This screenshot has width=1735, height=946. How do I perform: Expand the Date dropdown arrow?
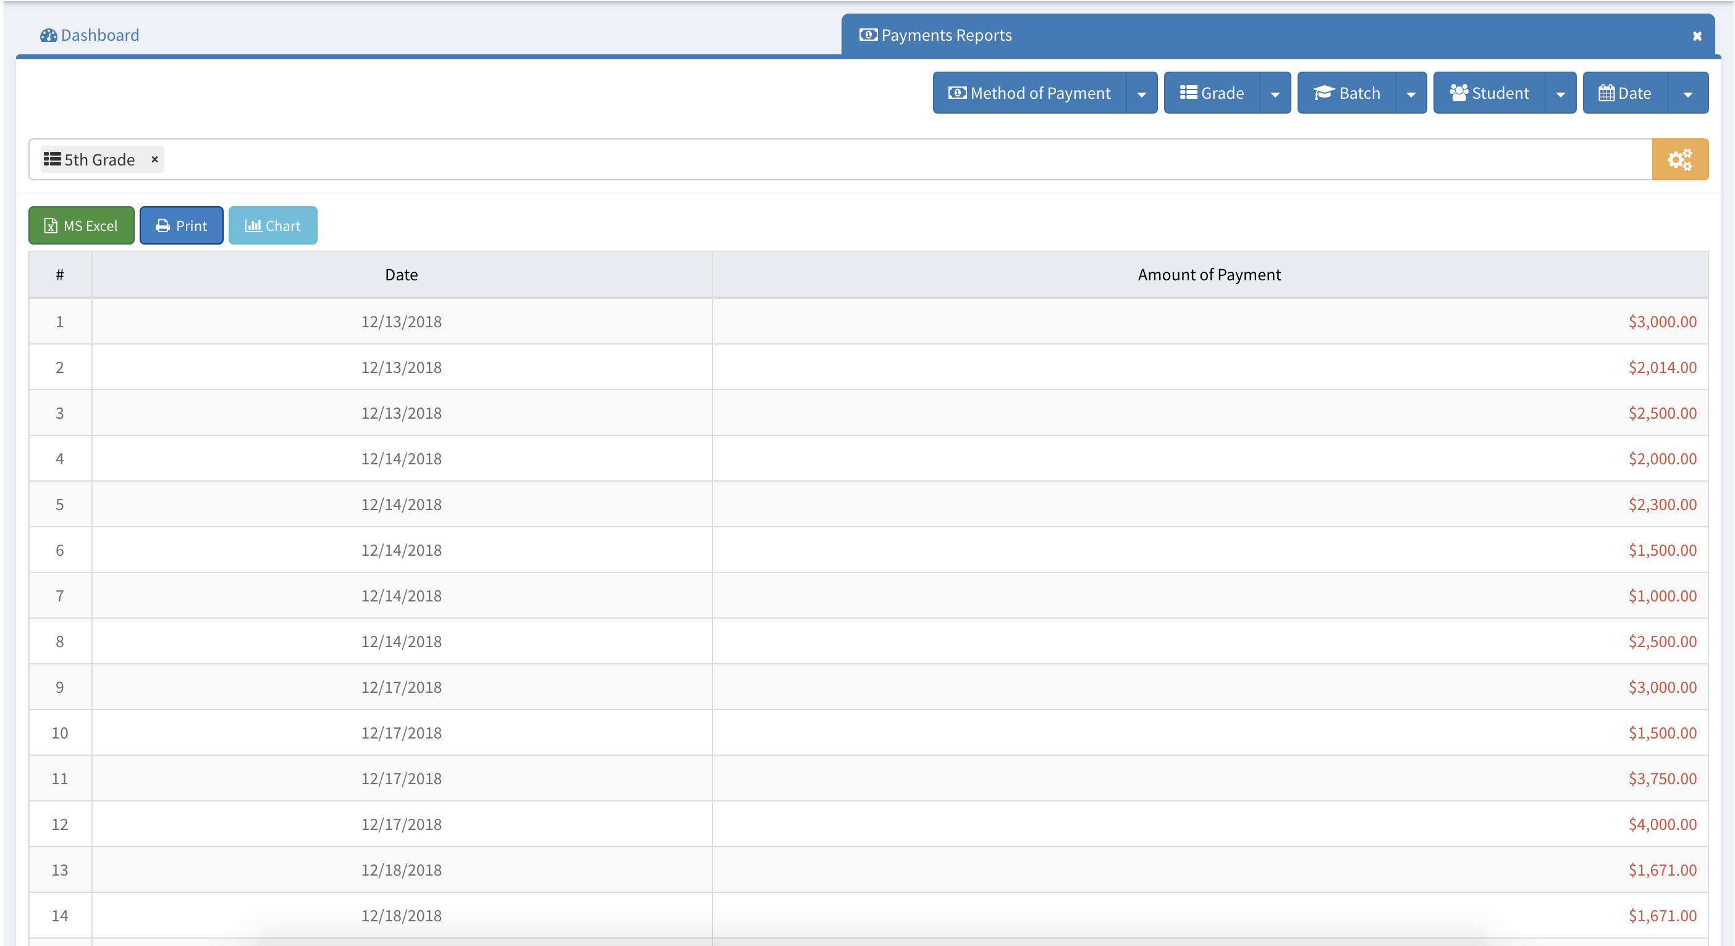pyautogui.click(x=1687, y=94)
